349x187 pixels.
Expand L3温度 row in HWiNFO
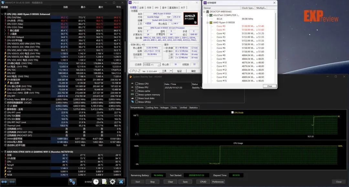point(5,34)
